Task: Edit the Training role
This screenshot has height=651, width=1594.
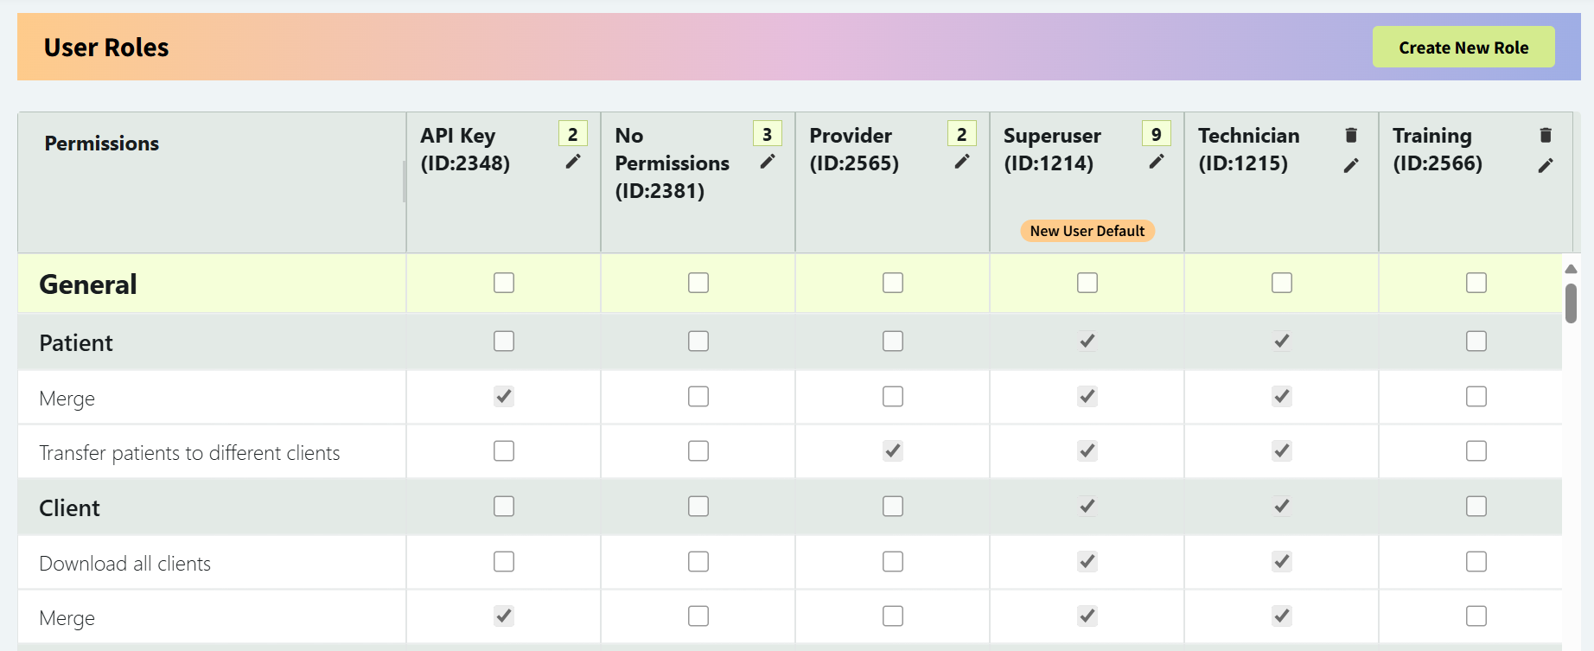Action: [x=1546, y=165]
